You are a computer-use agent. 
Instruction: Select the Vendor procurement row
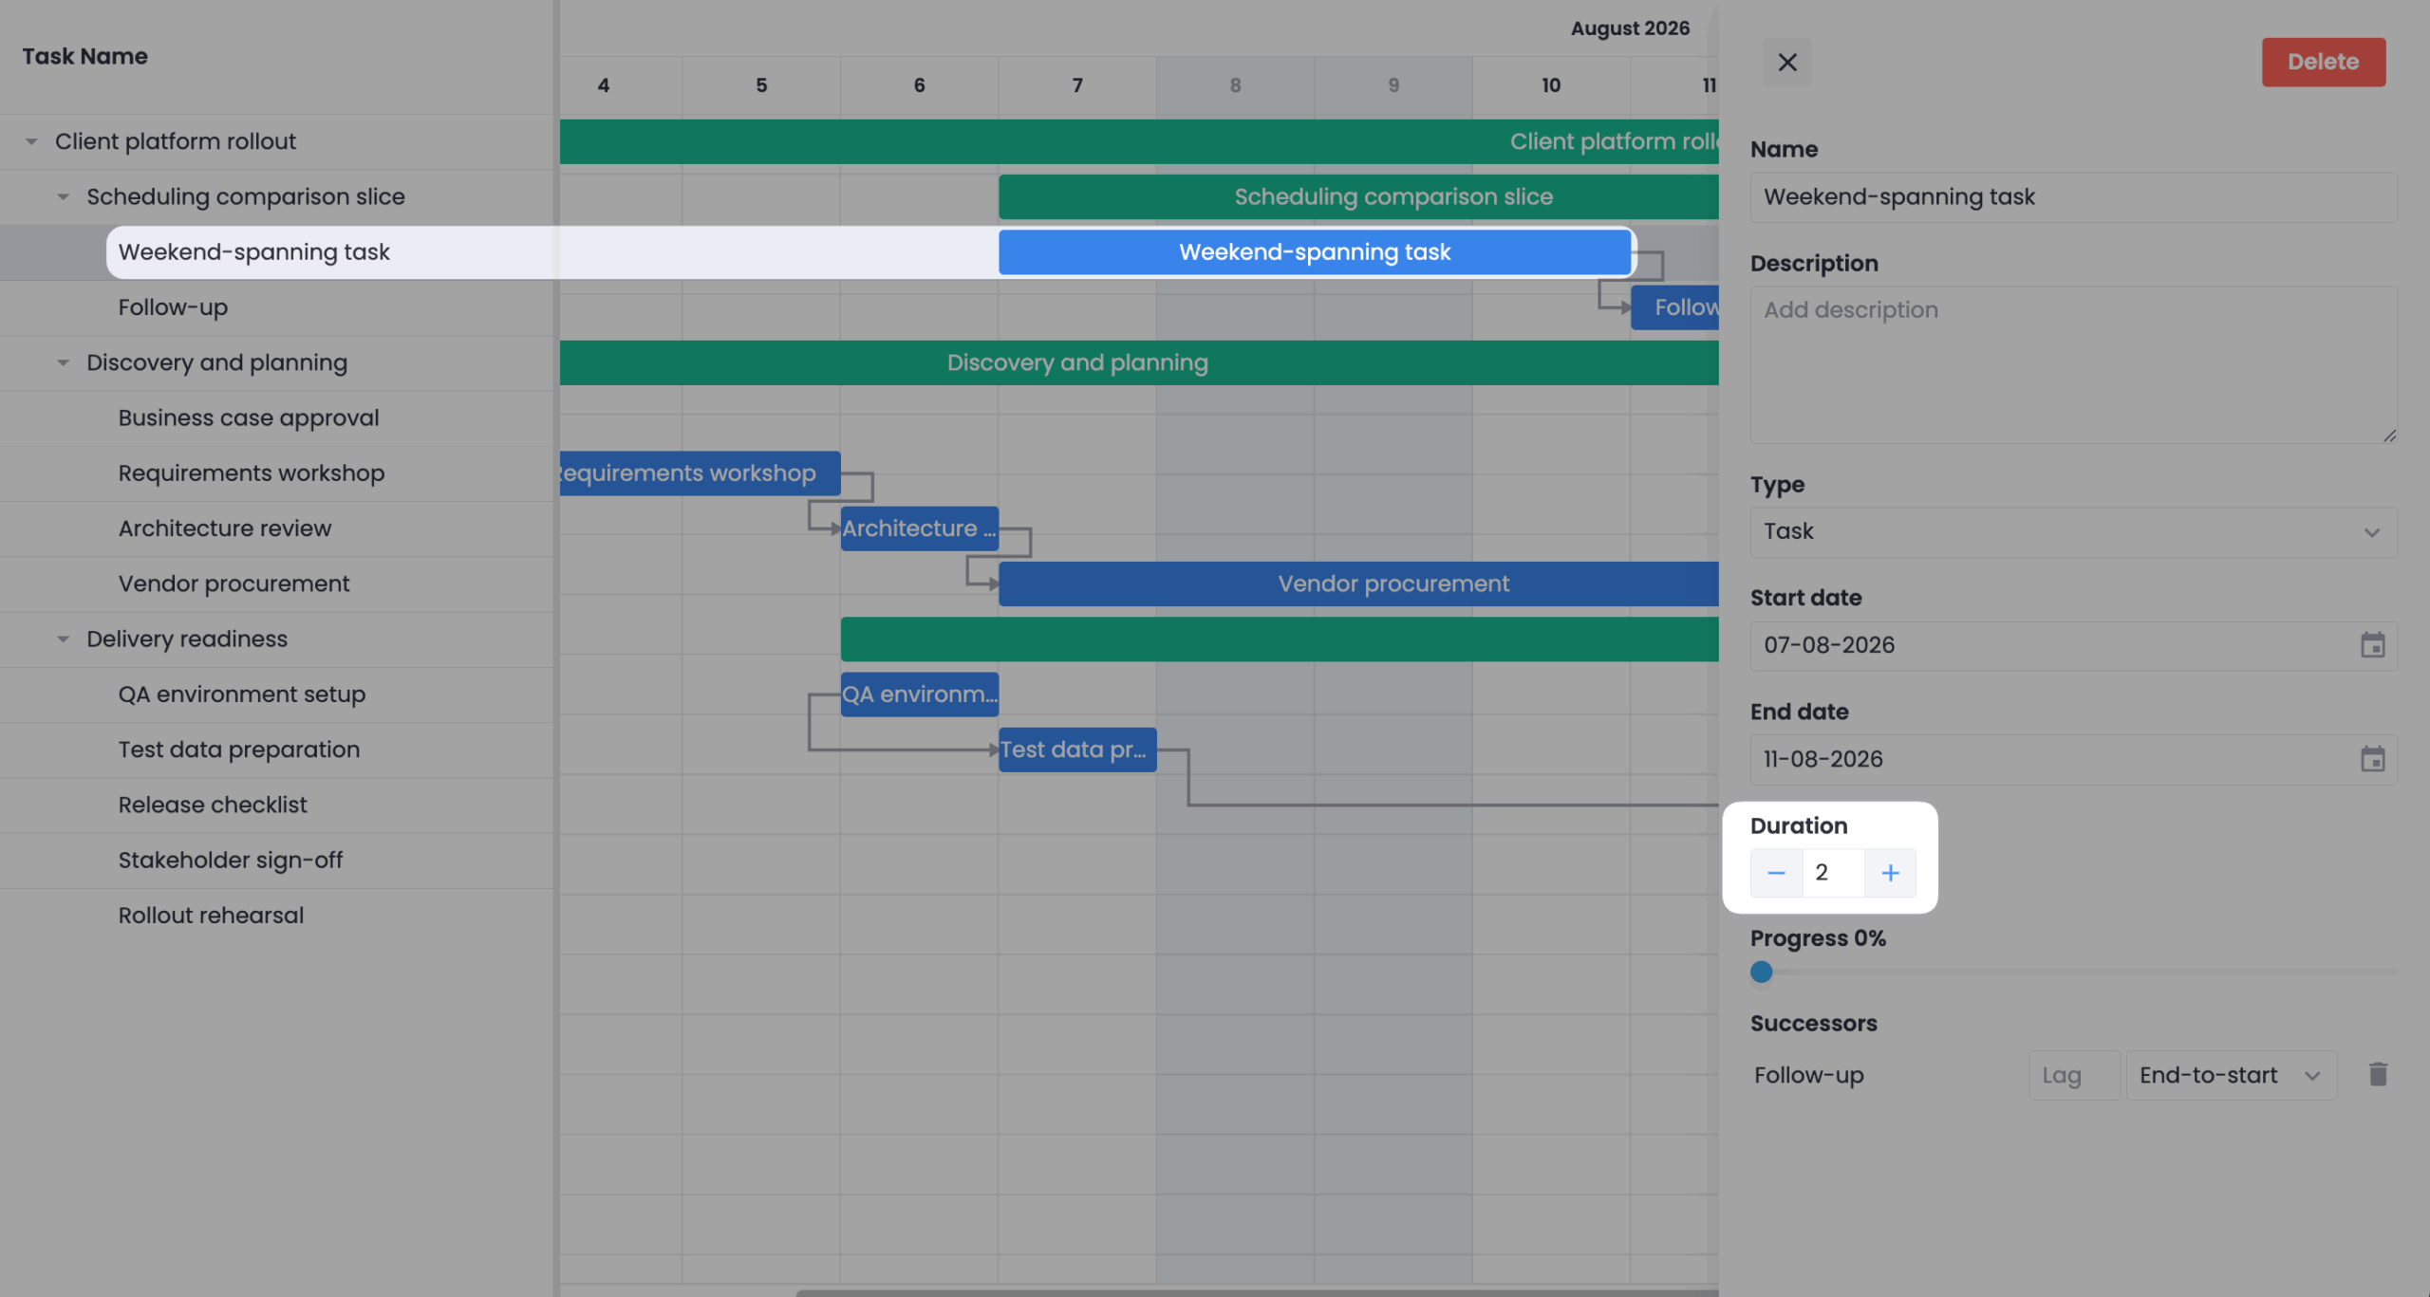tap(277, 584)
